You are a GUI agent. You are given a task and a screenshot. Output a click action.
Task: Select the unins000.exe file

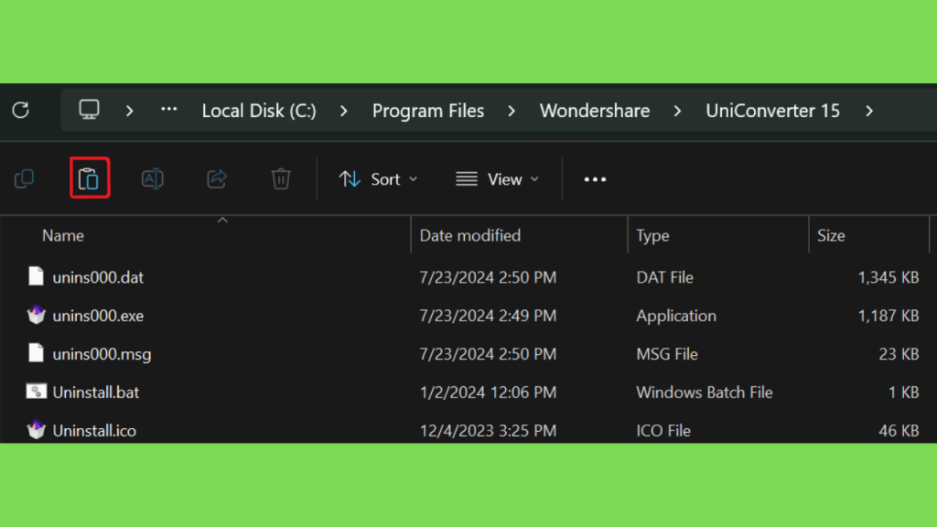(98, 316)
